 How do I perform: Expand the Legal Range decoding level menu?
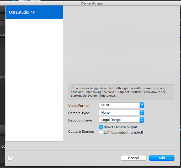tap(119, 120)
